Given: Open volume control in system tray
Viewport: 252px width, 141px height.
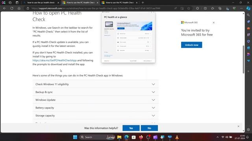Looking at the screenshot, I should click(x=227, y=137).
